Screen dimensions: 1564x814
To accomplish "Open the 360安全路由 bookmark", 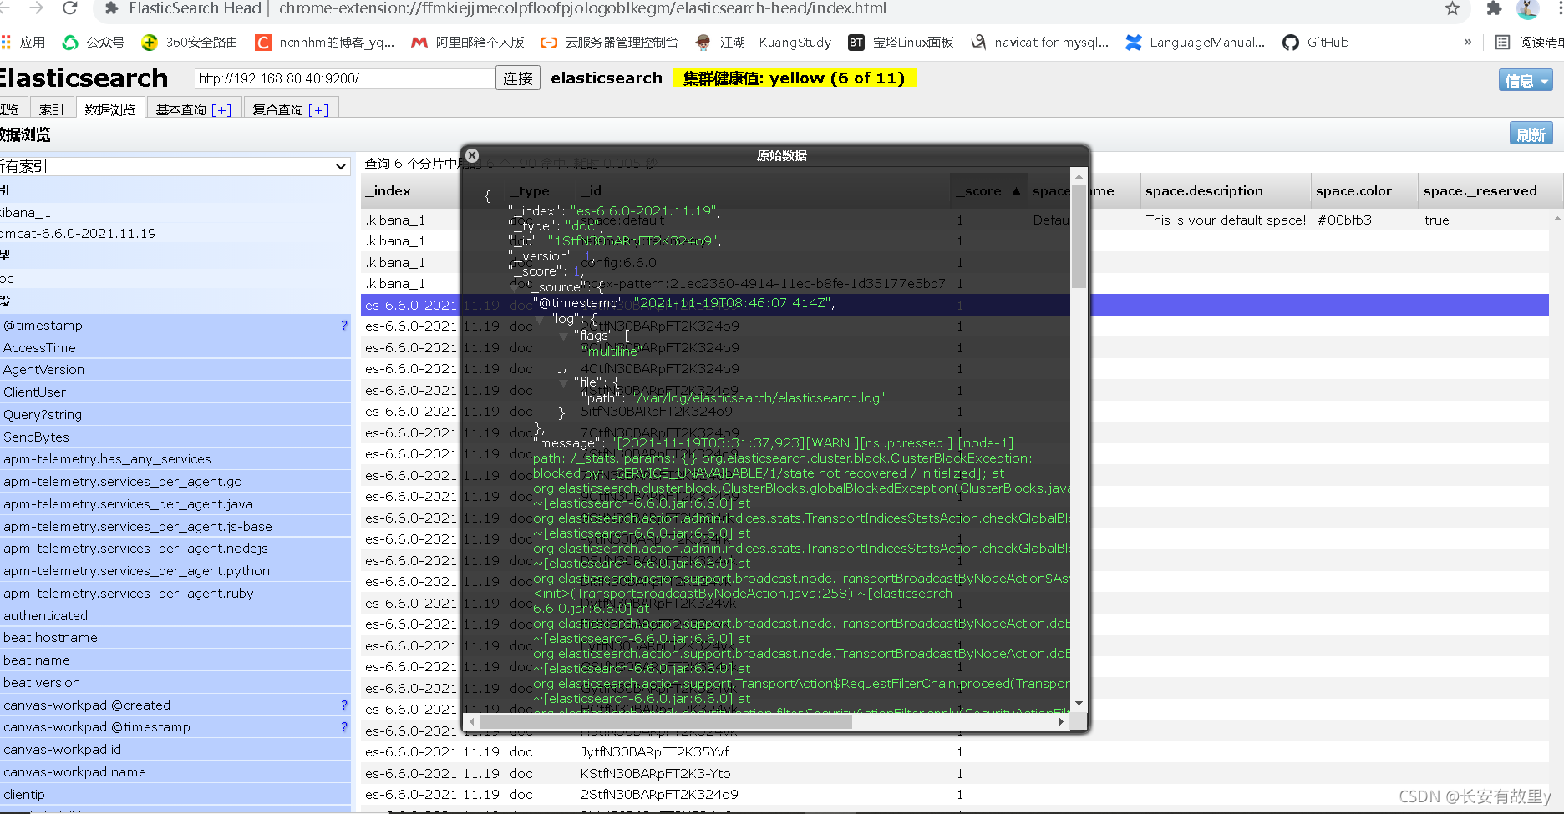I will click(x=190, y=43).
